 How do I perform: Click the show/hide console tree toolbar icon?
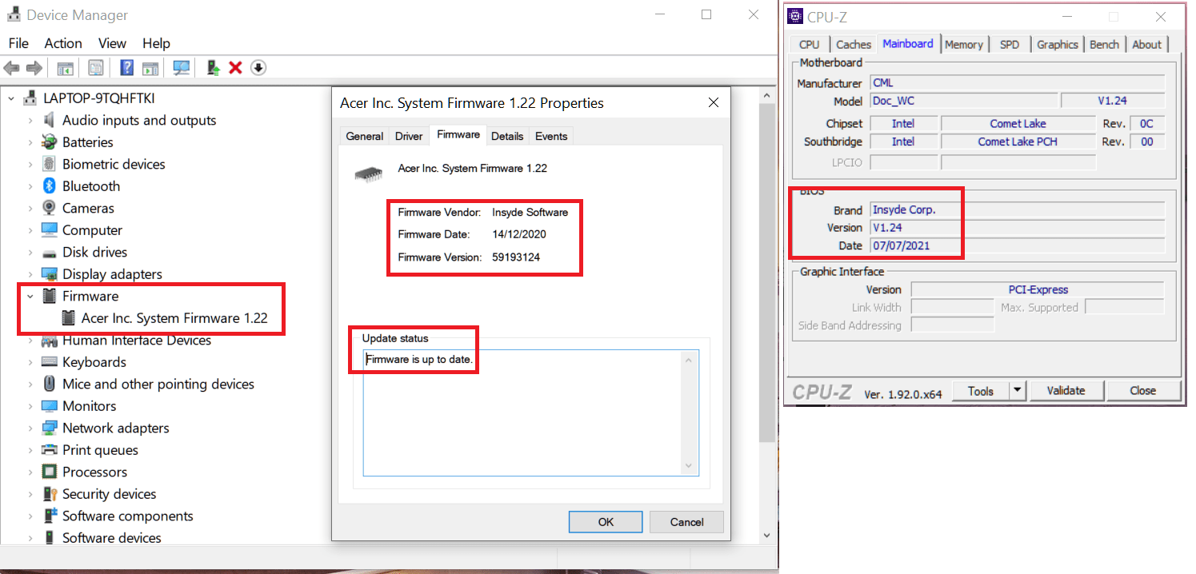[x=65, y=67]
